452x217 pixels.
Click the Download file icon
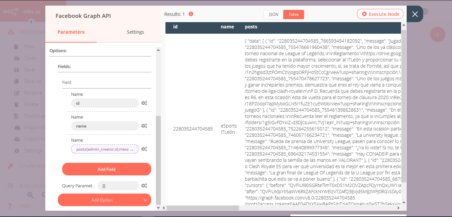pos(16,116)
